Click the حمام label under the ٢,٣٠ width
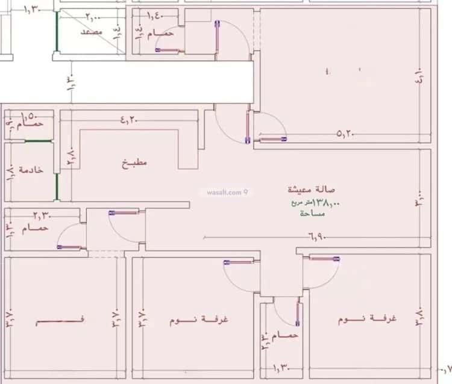The width and height of the screenshot is (452, 384). pyautogui.click(x=35, y=229)
